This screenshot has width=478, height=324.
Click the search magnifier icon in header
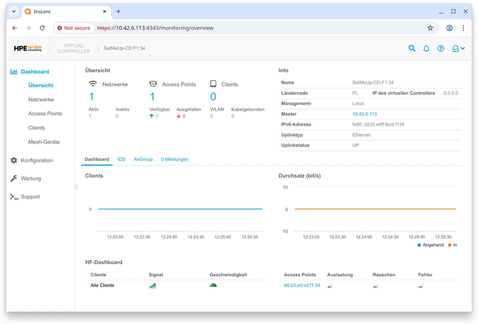[x=412, y=48]
